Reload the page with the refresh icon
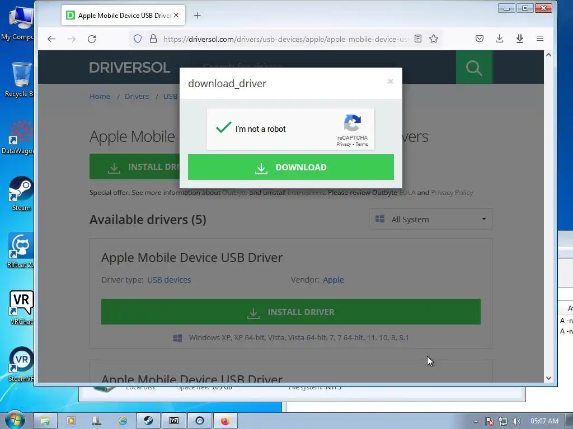Viewport: 573px width, 429px height. click(x=92, y=39)
